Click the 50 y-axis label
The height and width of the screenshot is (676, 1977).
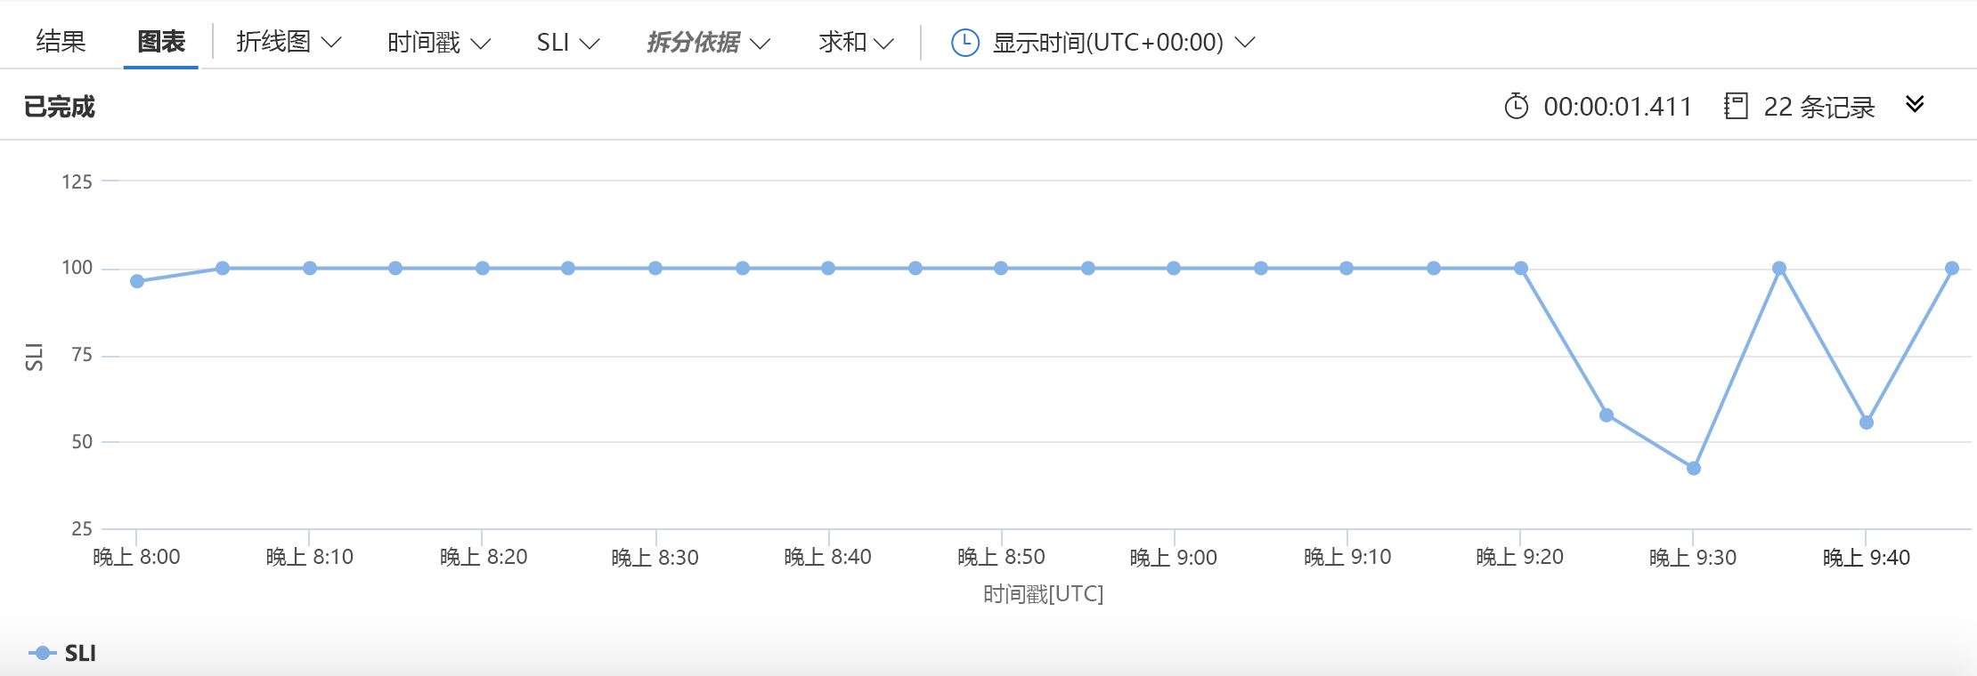pyautogui.click(x=82, y=442)
